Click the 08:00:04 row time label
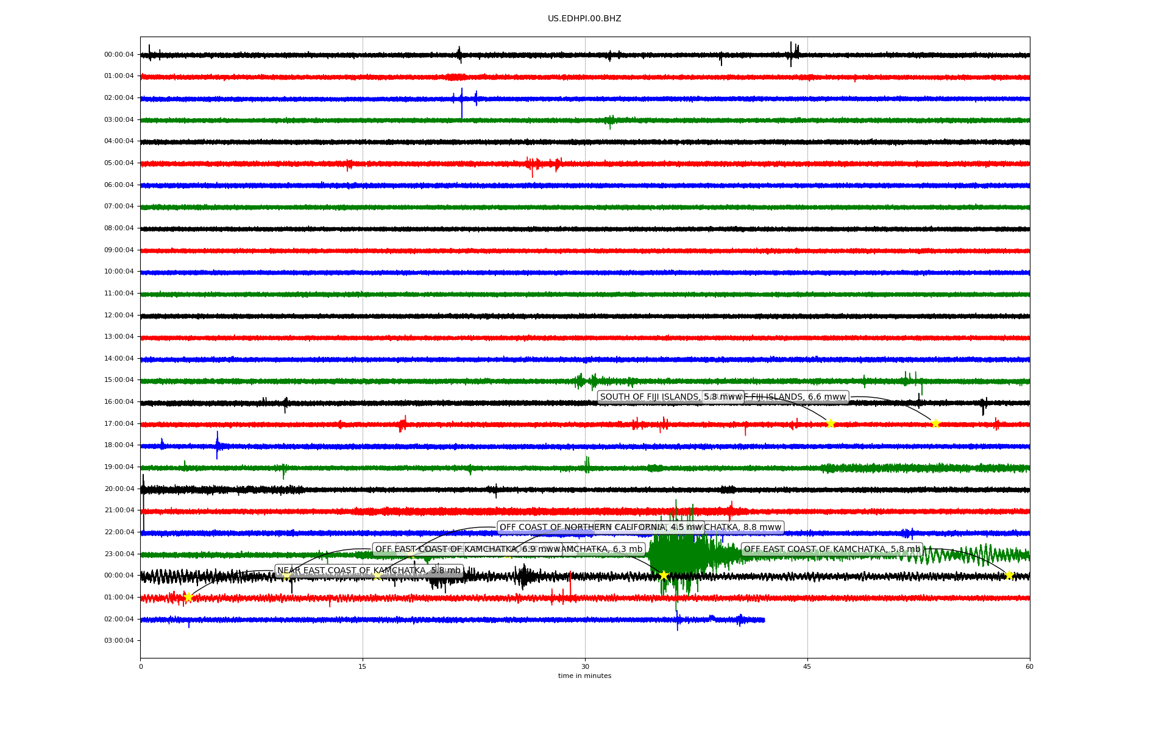Screen dimensions: 1170x731 (x=119, y=228)
